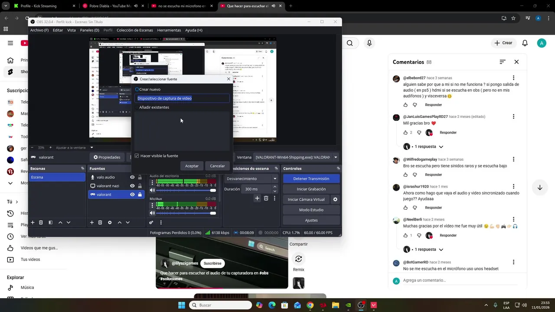The height and width of the screenshot is (312, 555).
Task: Open Archivo (F) menu in OBS
Action: [39, 30]
